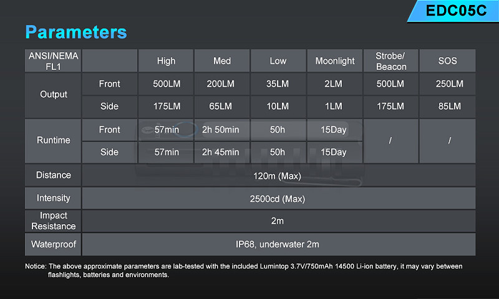Viewport: 499px width, 299px height.
Task: Select the Impact Resistance row label
Action: pyautogui.click(x=53, y=221)
